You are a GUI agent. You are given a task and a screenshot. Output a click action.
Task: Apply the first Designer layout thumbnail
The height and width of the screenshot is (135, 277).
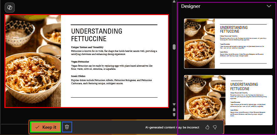coord(228,43)
